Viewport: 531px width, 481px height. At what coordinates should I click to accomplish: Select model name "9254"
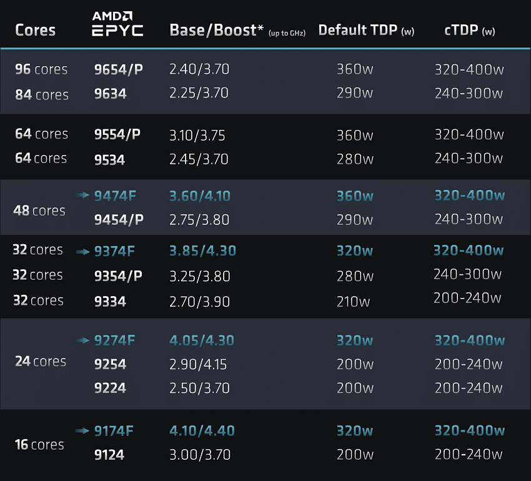111,364
